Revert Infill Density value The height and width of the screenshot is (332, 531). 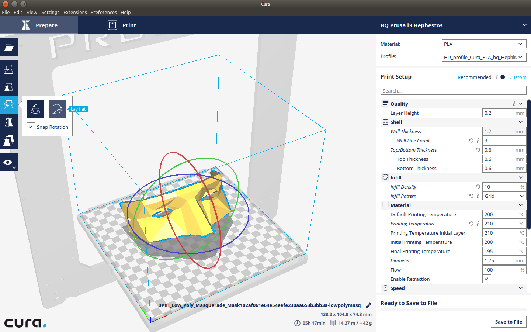point(478,187)
